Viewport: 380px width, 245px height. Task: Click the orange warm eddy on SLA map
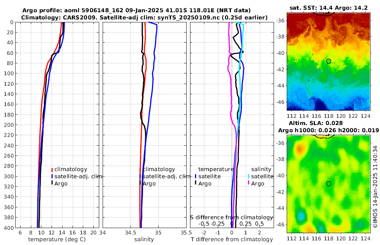pyautogui.click(x=300, y=148)
